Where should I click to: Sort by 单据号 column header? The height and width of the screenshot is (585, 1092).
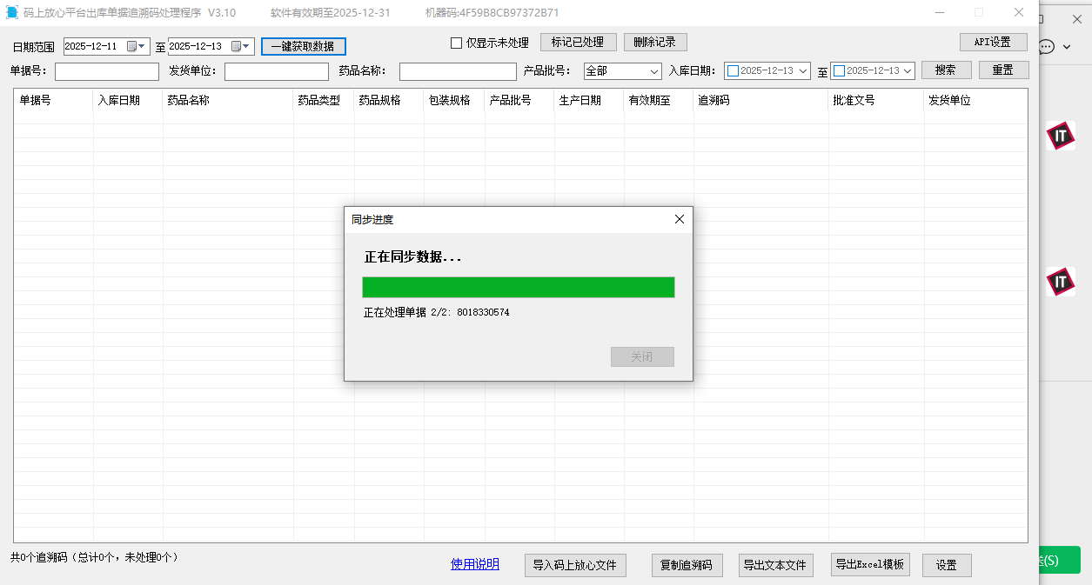[x=53, y=101]
